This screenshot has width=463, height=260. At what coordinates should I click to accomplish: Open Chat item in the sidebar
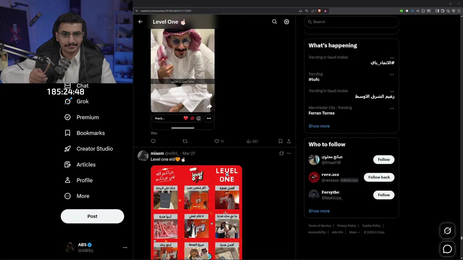pos(76,86)
